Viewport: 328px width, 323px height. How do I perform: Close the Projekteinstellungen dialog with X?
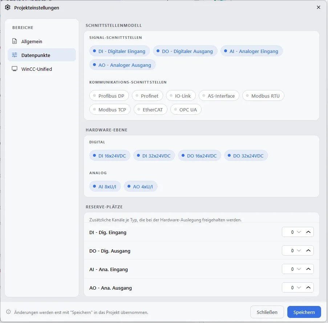pyautogui.click(x=319, y=7)
